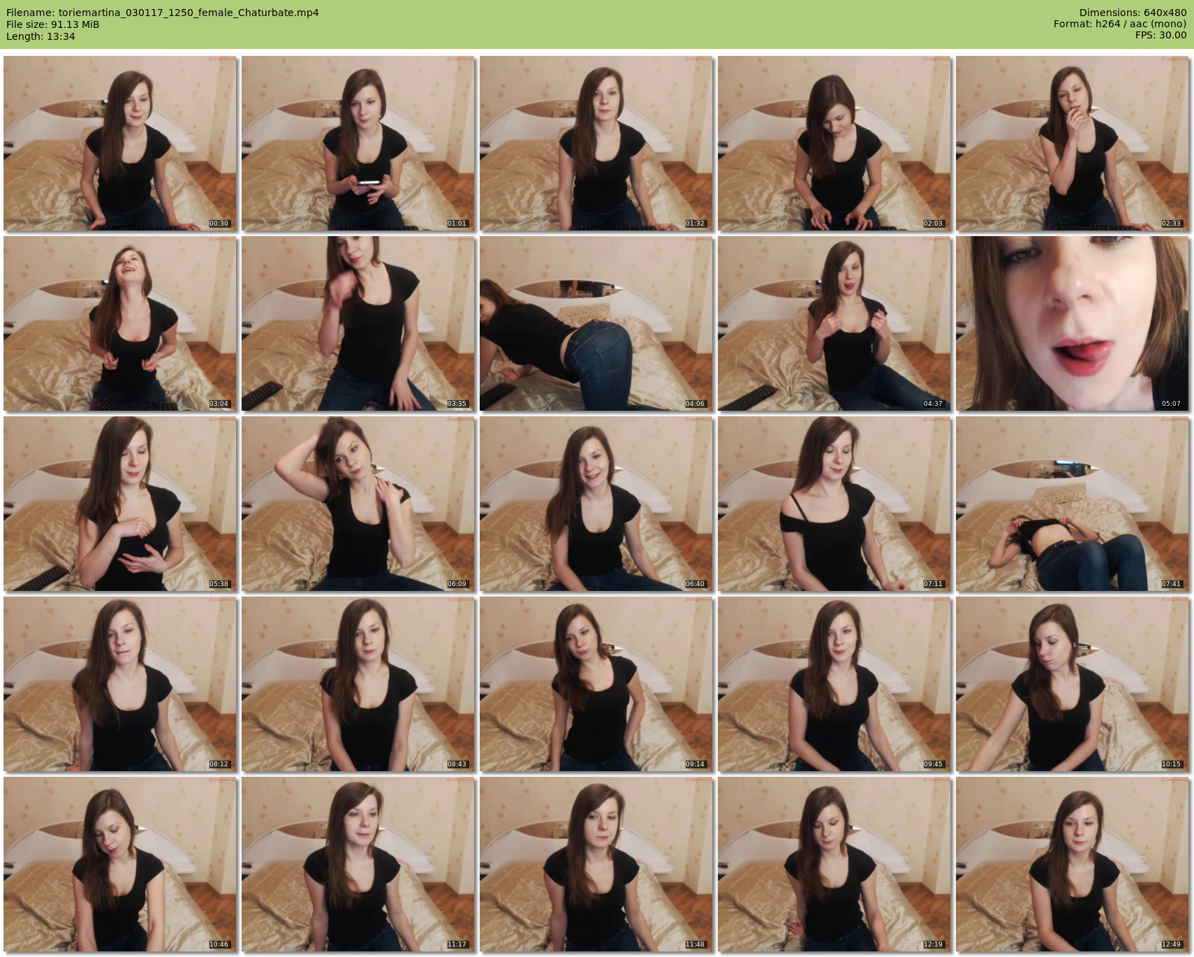Click the thumbnail timestamped 11:17
1194x957 pixels.
[x=358, y=864]
